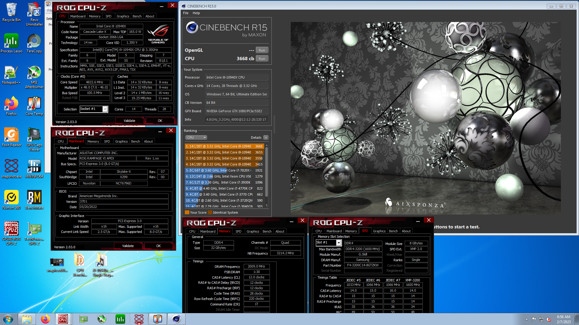Open the Help menu in Cinebench
This screenshot has width=579, height=325.
pyautogui.click(x=196, y=13)
